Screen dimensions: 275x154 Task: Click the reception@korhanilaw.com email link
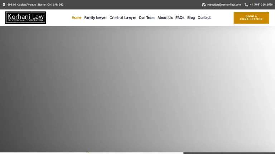point(224,5)
